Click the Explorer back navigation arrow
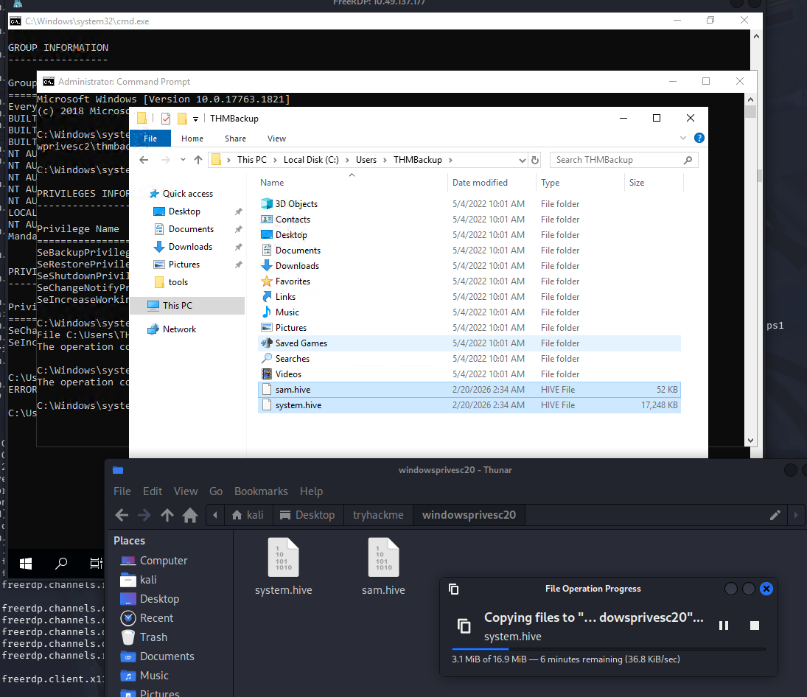This screenshot has height=697, width=807. (144, 160)
